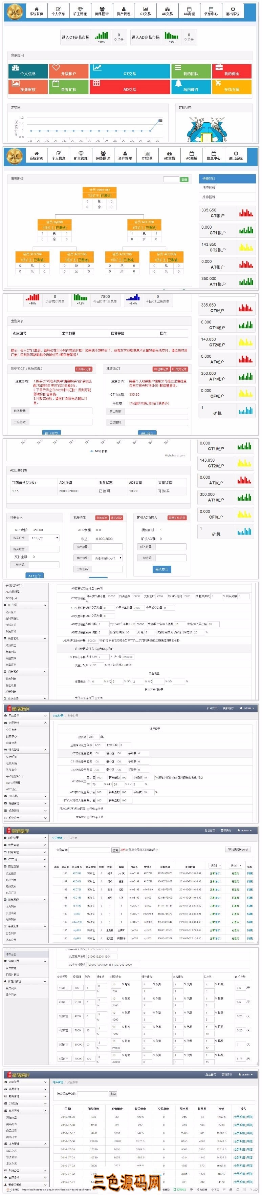Click the table grid icon on red AD交易 tile
Viewport: 262px width, 1195px height.
96,84
